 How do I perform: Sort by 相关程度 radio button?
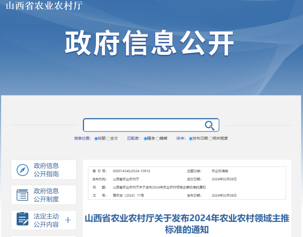pos(211,139)
